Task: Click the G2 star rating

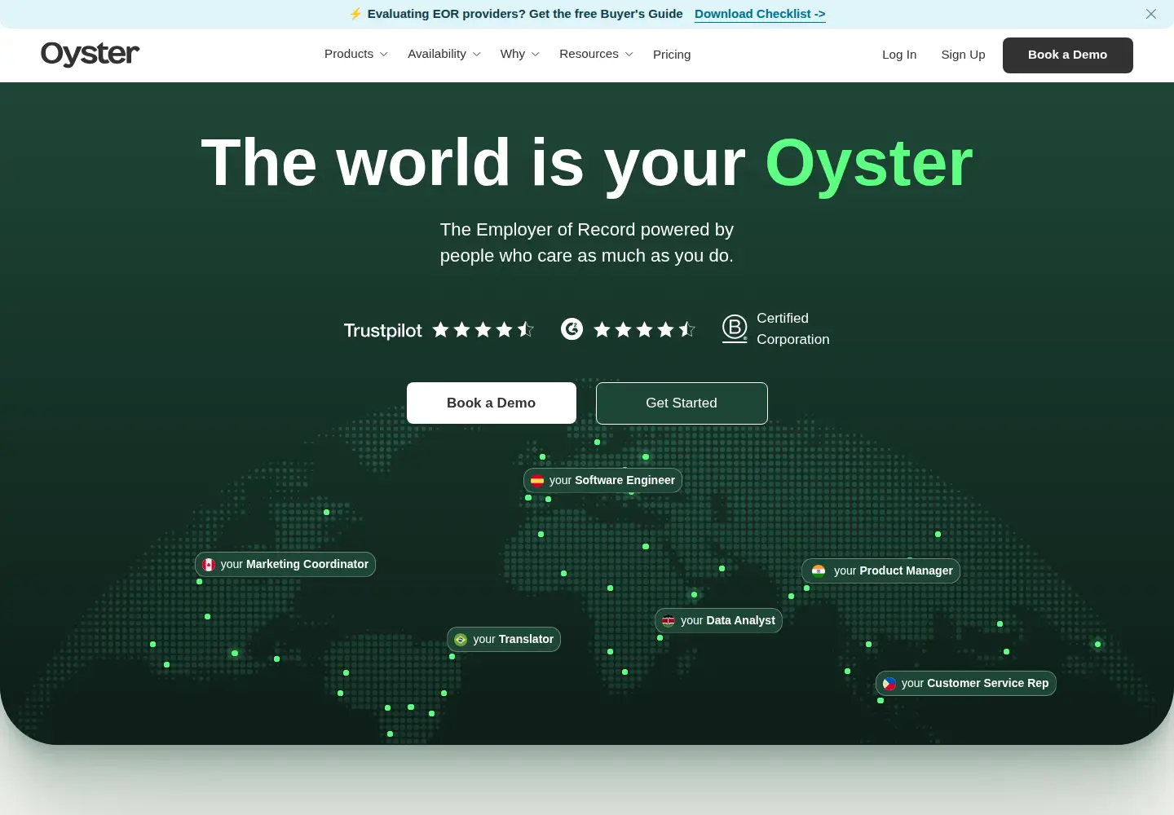Action: click(x=645, y=329)
